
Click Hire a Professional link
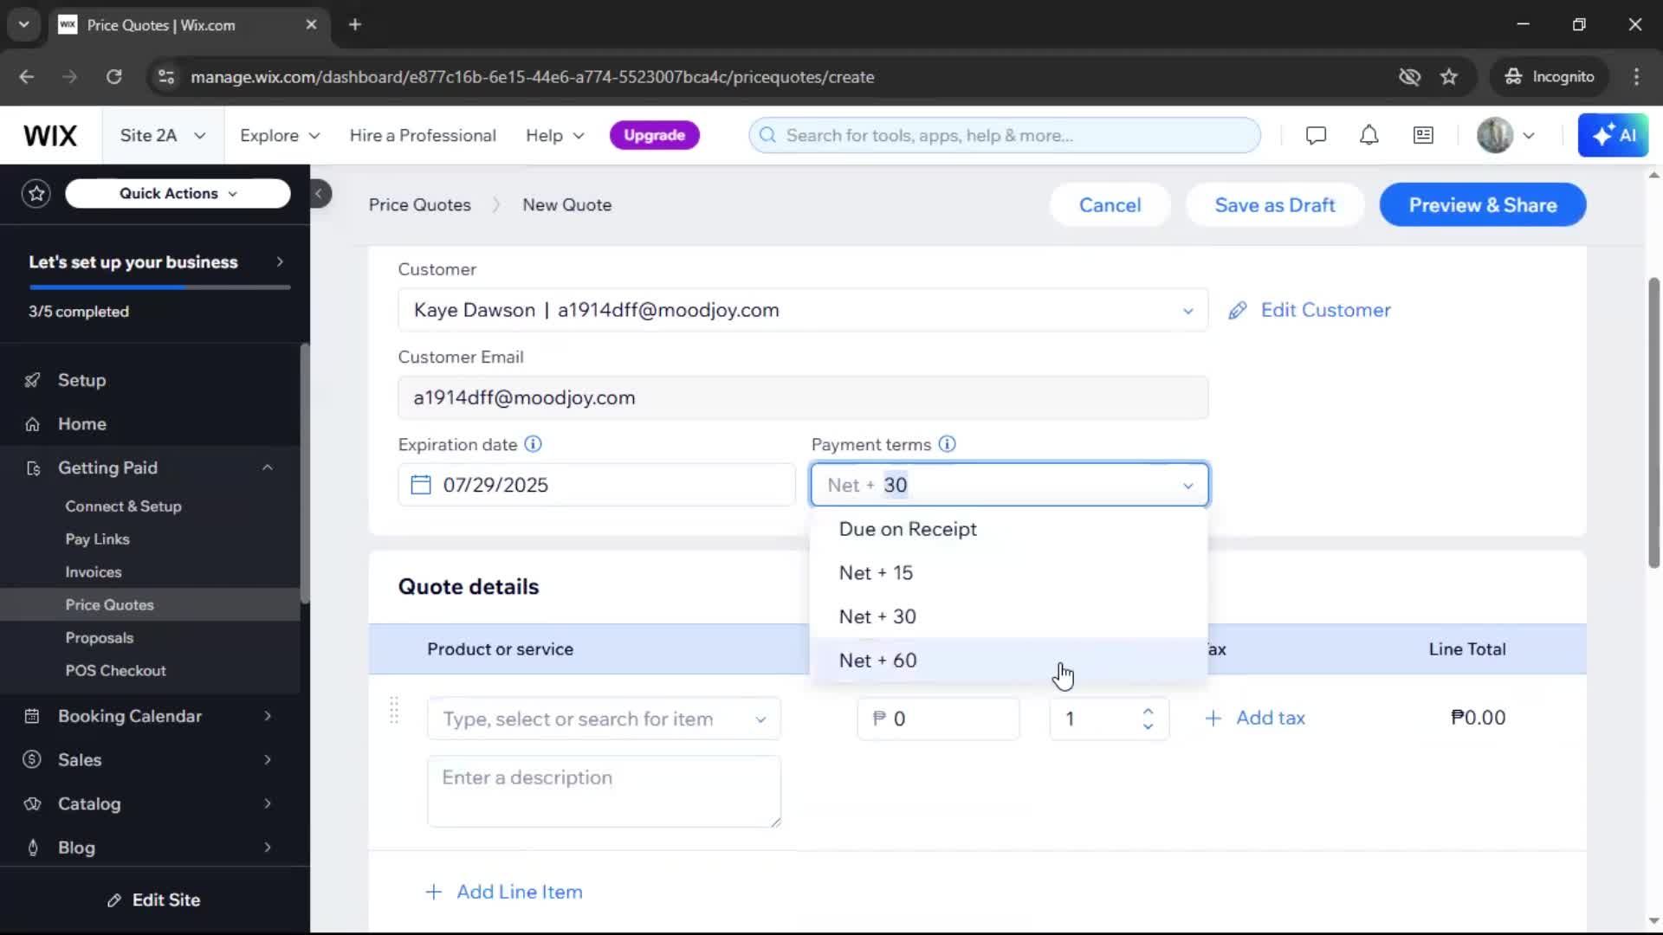pos(423,135)
